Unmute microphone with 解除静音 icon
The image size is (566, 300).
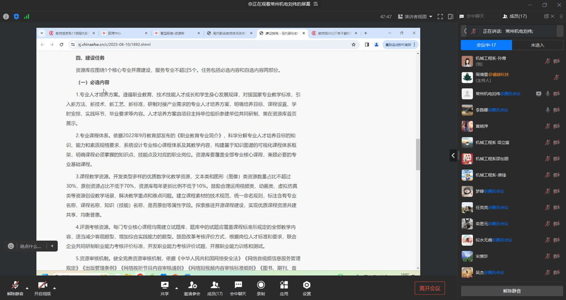15,285
